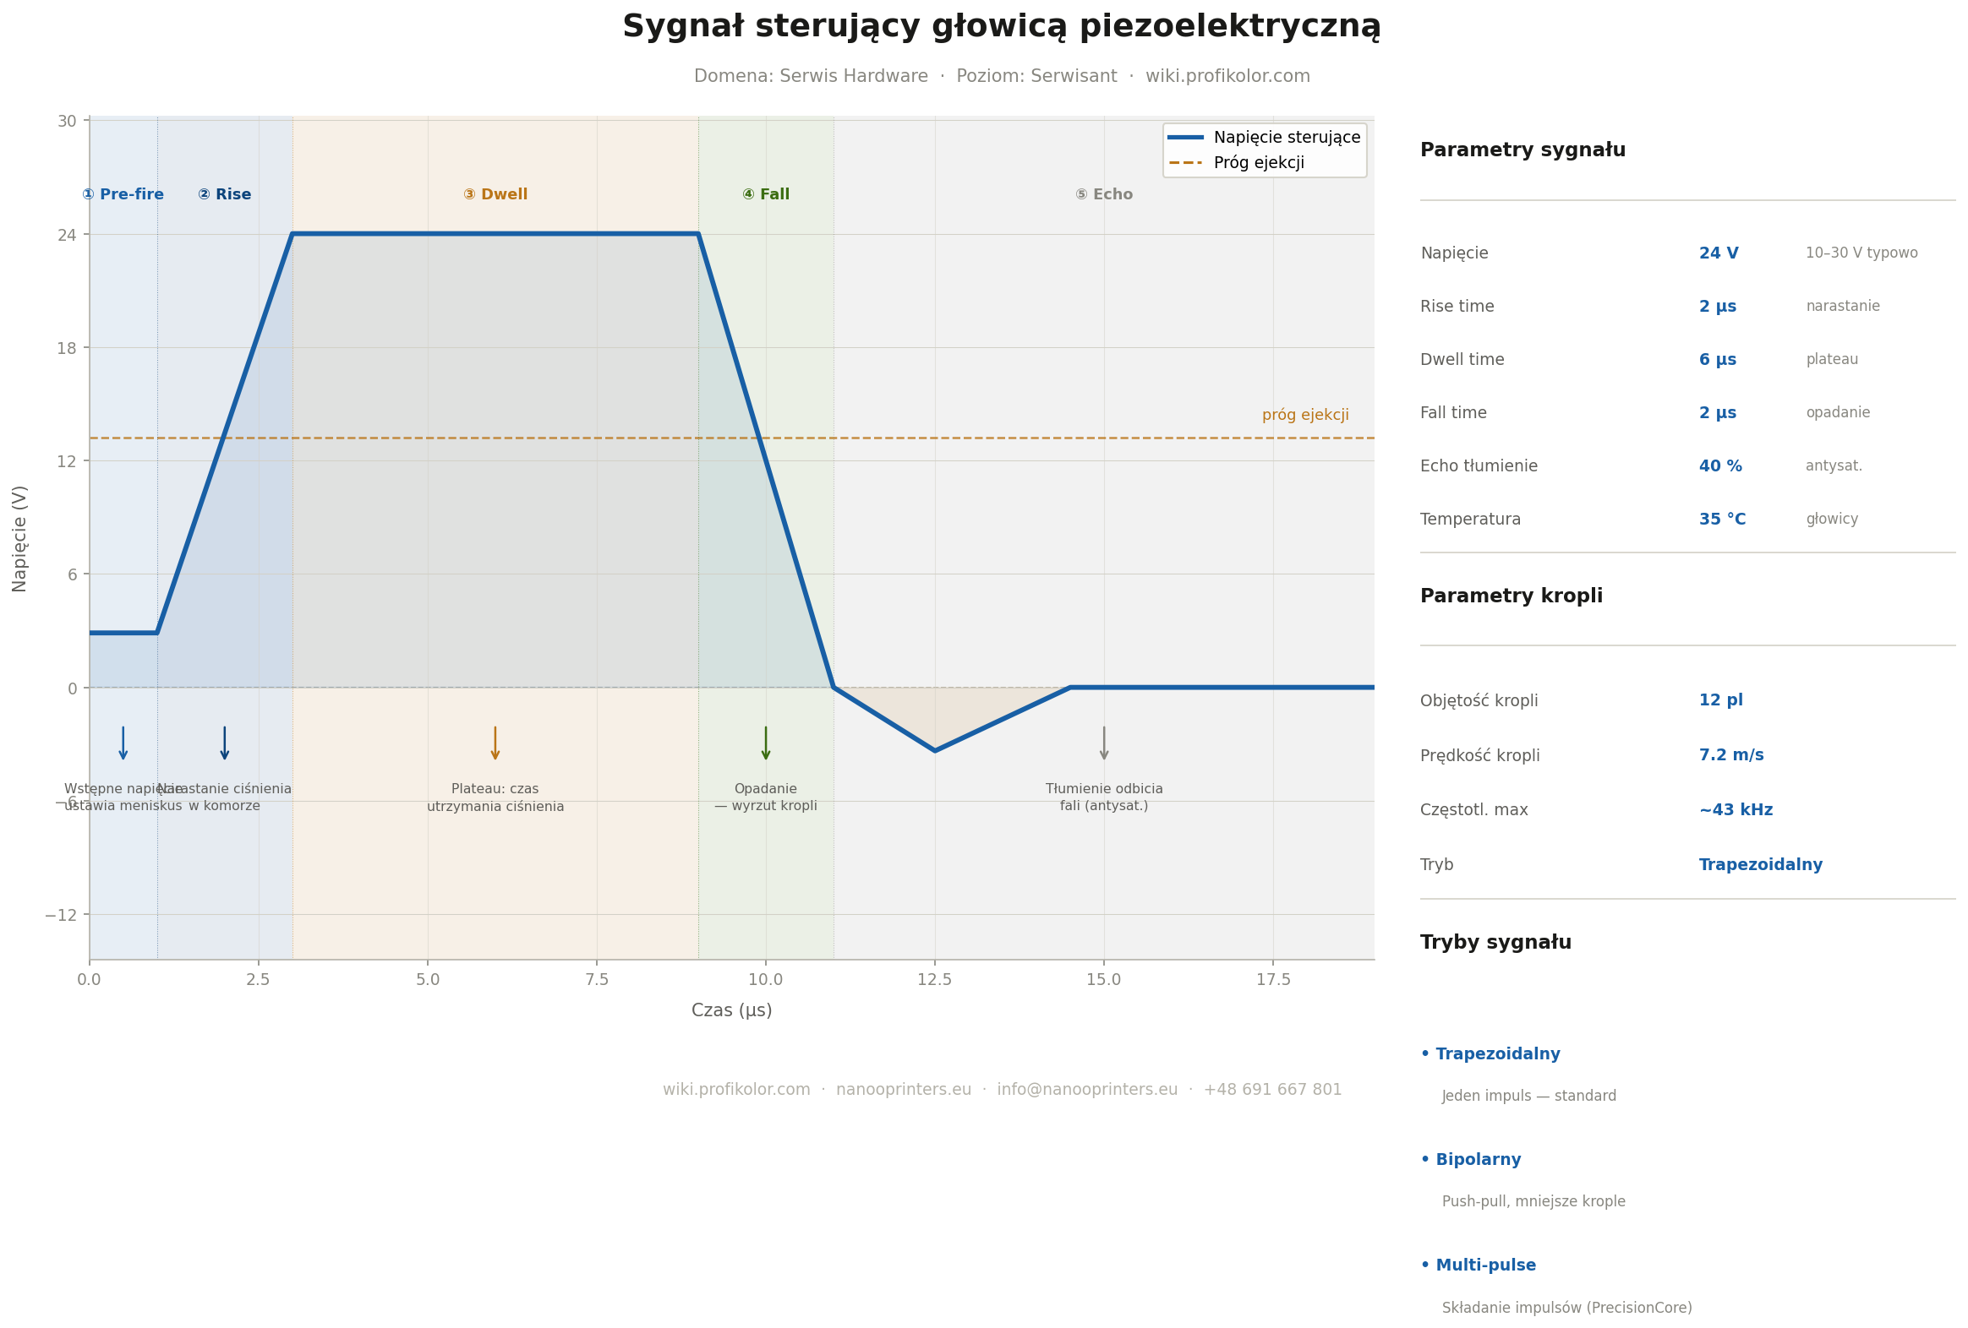Image resolution: width=1968 pixels, height=1328 pixels.
Task: Click the Bipolarny mode bullet item
Action: pos(1471,1160)
